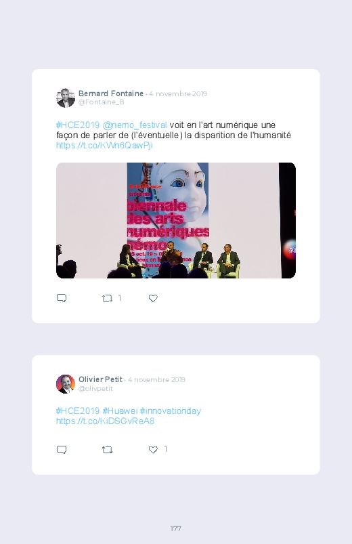This screenshot has height=544, width=352.
Task: Click retweet icon on Bernard Fontaine's tweet
Action: click(x=107, y=298)
